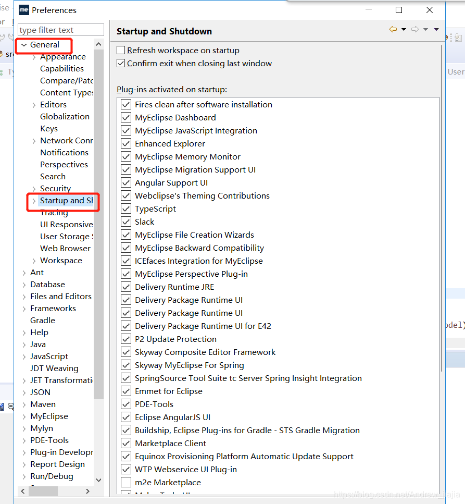Select Mylyn preferences category

[x=42, y=428]
